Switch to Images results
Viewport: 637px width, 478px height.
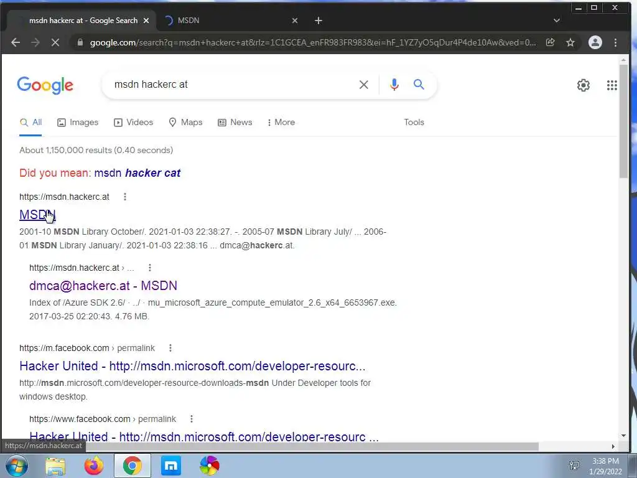pos(78,123)
